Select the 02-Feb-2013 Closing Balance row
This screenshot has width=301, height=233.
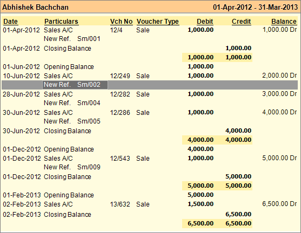[x=150, y=215]
